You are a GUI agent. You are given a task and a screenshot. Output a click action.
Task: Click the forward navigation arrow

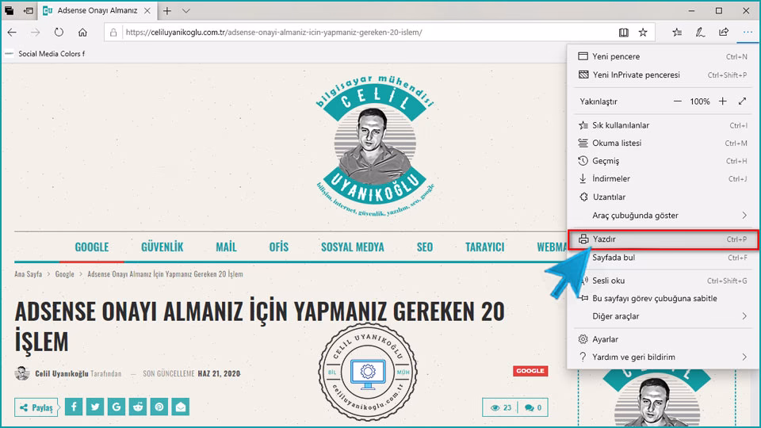click(x=36, y=32)
